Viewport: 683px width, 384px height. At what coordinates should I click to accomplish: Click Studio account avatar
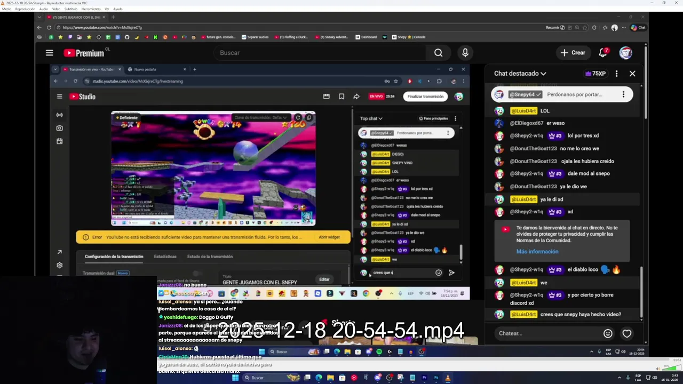[x=459, y=97]
